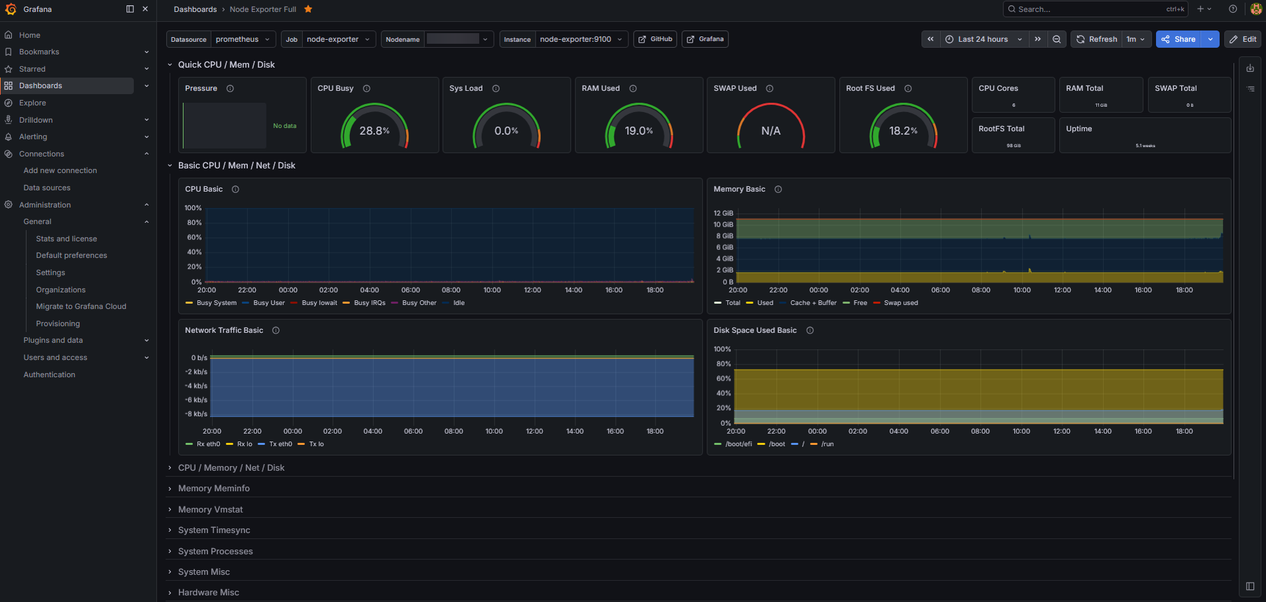This screenshot has height=602, width=1266.
Task: Click the Search input field
Action: point(1096,9)
